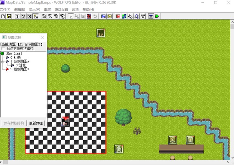This screenshot has height=165, width=234.
Task: Collapse the 1:范例地图A tree node
Action: point(3,61)
